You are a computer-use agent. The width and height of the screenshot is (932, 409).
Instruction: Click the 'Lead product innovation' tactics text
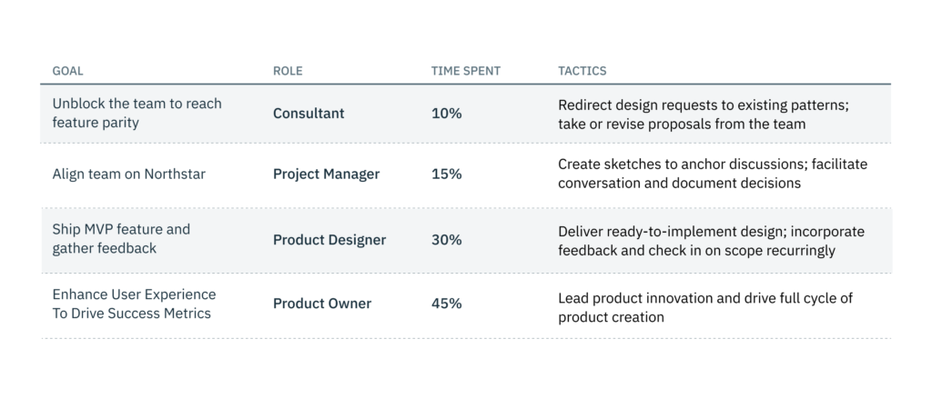click(x=704, y=307)
